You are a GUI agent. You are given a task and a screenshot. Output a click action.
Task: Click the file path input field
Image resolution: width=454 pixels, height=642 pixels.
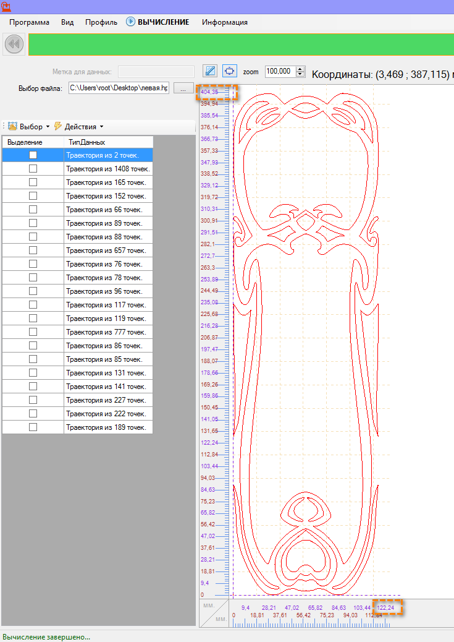(x=119, y=88)
